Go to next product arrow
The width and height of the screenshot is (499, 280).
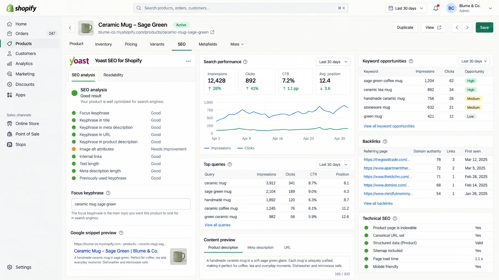point(467,27)
